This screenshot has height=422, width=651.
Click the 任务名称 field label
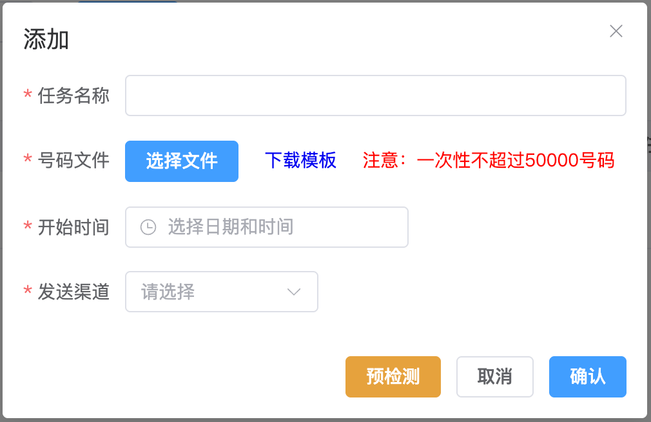73,95
